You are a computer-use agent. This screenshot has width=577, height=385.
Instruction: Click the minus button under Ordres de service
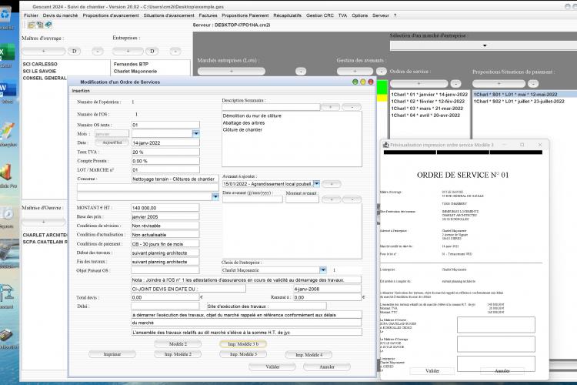pos(455,84)
